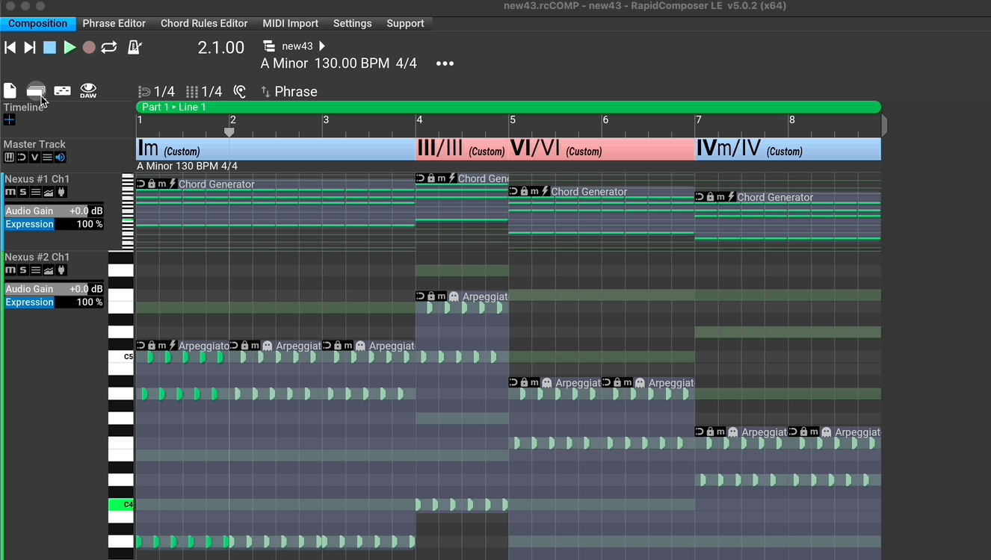This screenshot has width=991, height=560.
Task: Click the Master Track V icon
Action: click(34, 158)
